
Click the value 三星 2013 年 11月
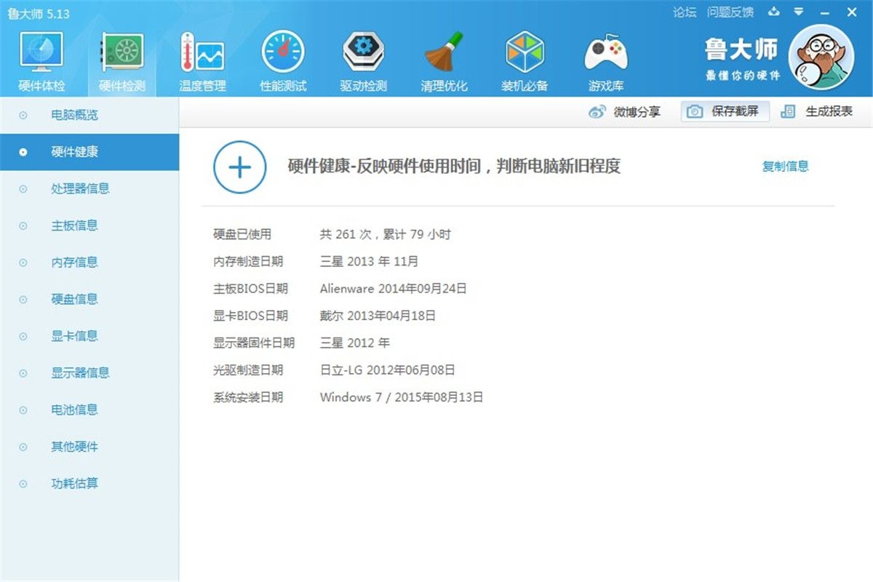coord(370,261)
